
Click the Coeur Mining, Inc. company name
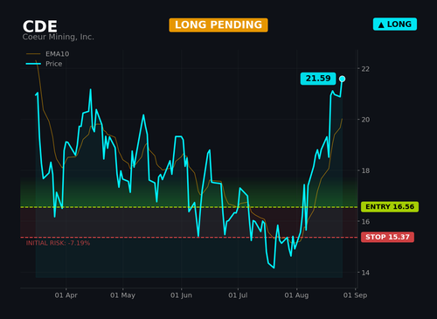coord(59,37)
